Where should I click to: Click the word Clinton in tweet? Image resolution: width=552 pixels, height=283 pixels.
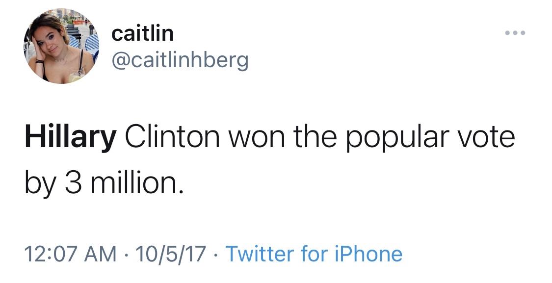tap(172, 139)
